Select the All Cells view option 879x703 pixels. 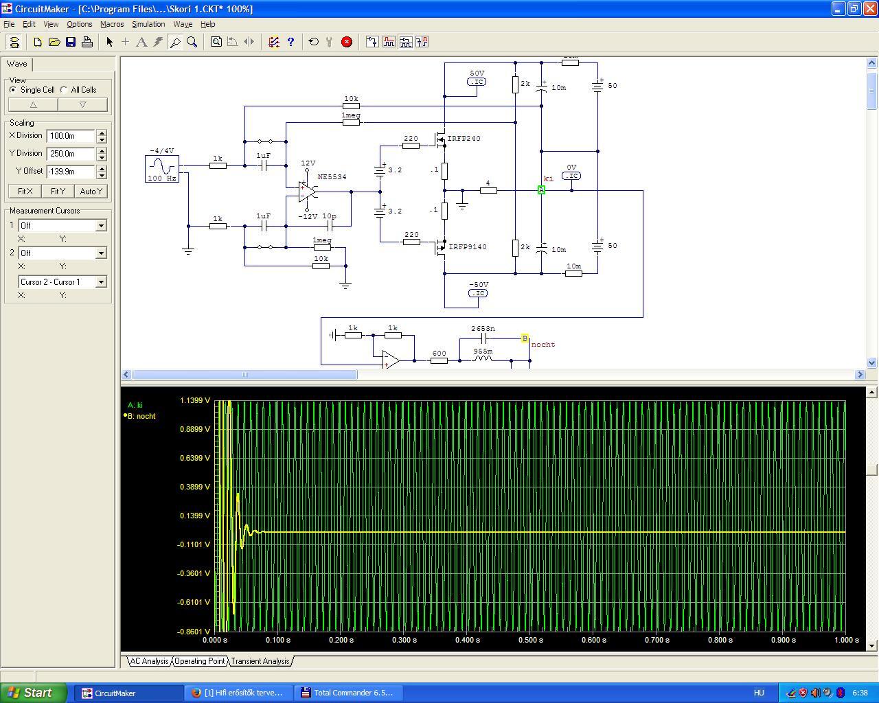[x=64, y=90]
